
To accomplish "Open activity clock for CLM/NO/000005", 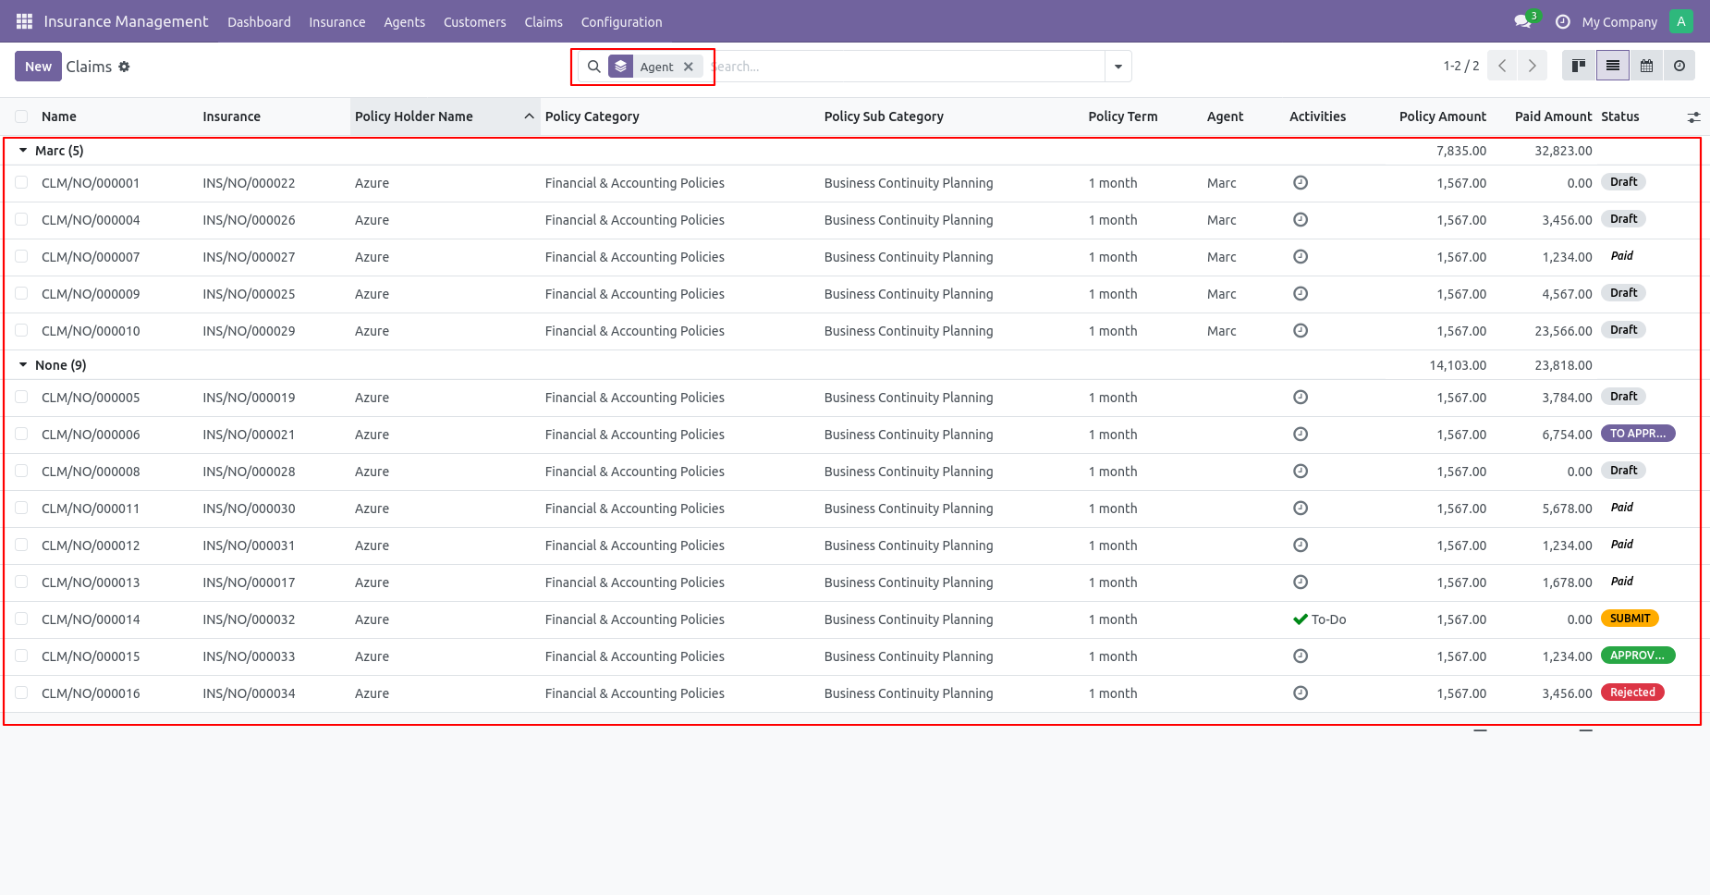I will pyautogui.click(x=1301, y=398).
